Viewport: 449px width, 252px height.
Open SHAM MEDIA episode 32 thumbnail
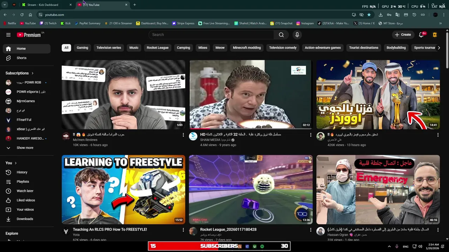pyautogui.click(x=250, y=94)
